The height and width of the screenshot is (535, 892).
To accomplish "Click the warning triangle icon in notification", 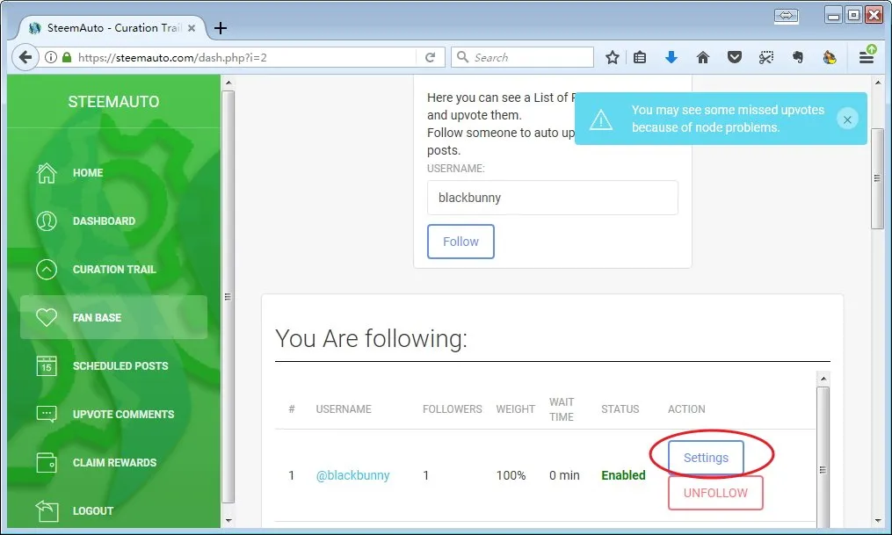I will pyautogui.click(x=601, y=119).
